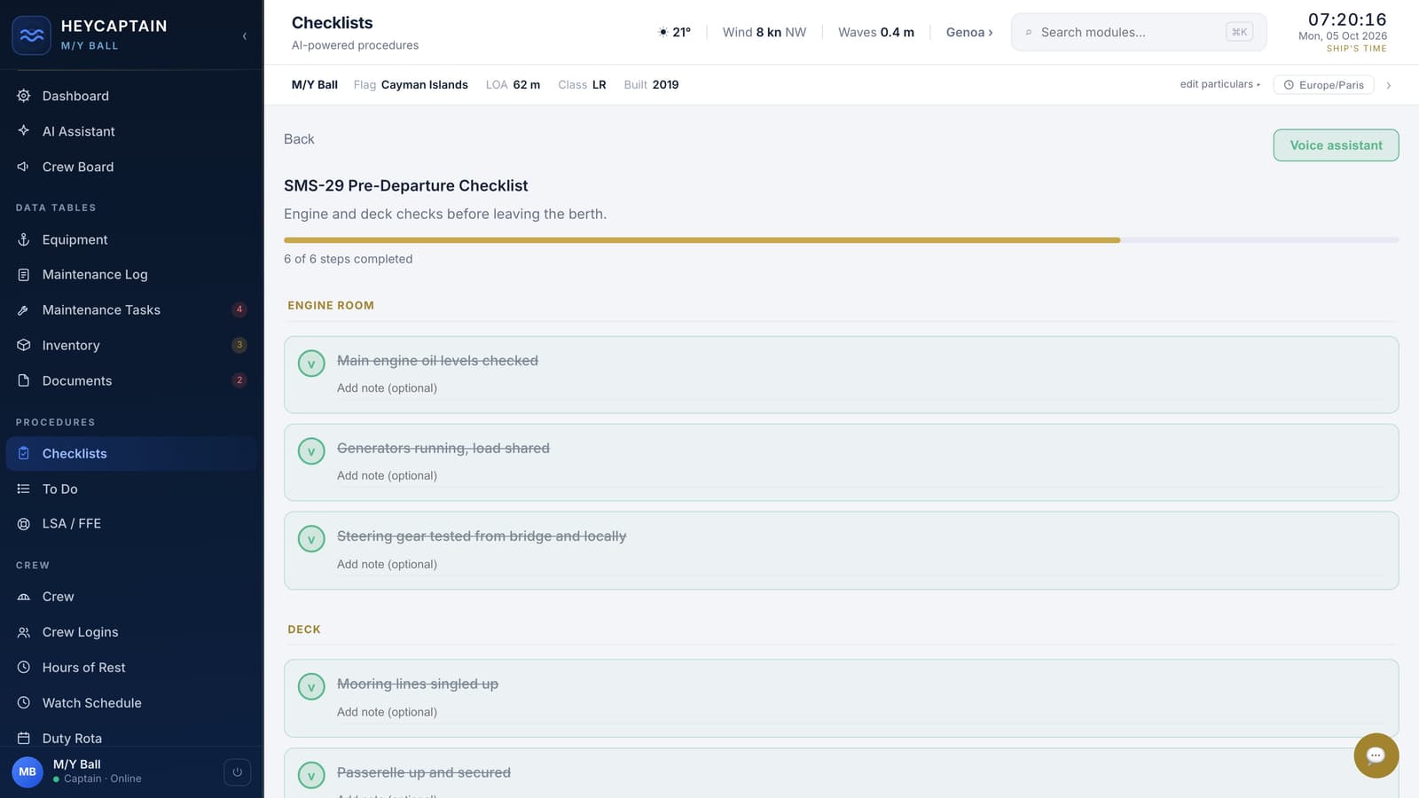Open Documents section
This screenshot has width=1419, height=798.
click(131, 381)
